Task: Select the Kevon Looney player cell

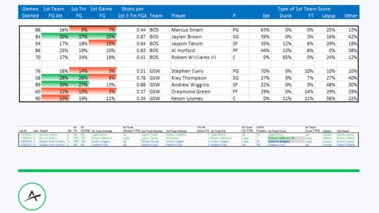Action: point(187,99)
